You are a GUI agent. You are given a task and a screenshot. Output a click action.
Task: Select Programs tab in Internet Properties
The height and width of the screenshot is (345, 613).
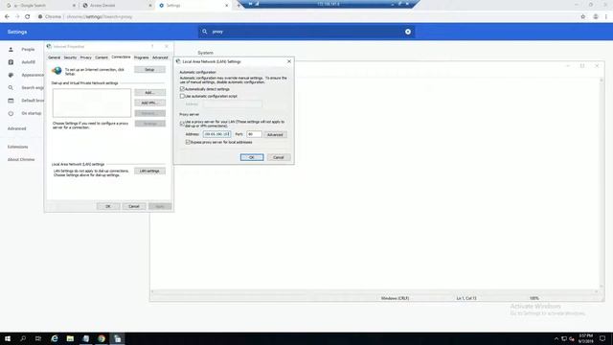[141, 57]
